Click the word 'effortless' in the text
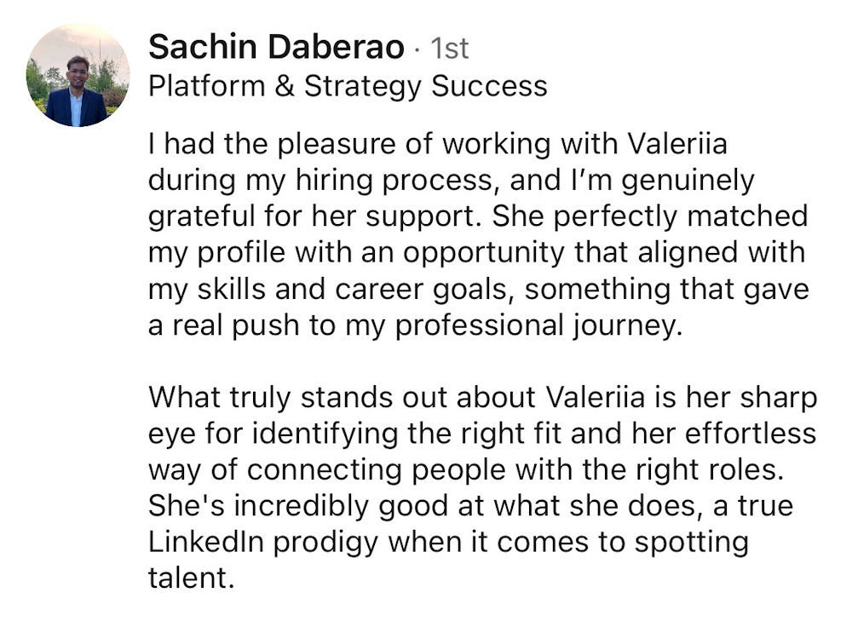The width and height of the screenshot is (852, 627). click(747, 434)
